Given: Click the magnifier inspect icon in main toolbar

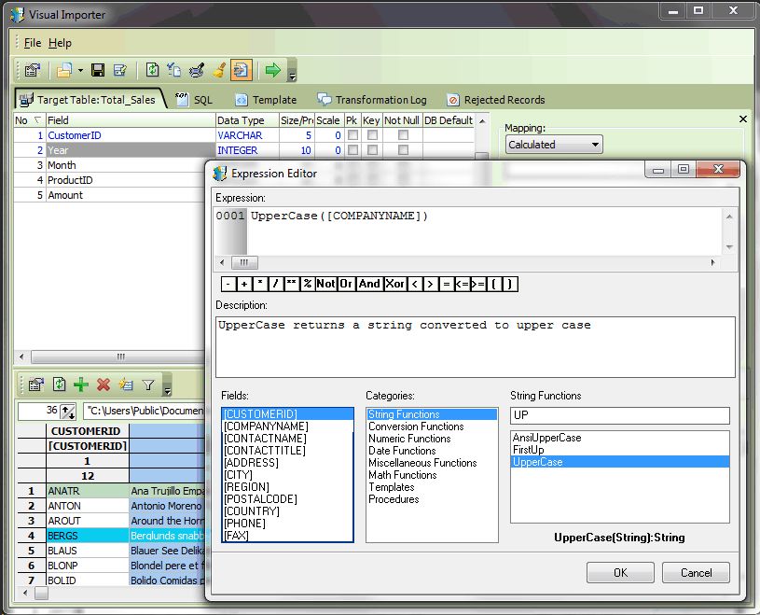Looking at the screenshot, I should point(197,70).
